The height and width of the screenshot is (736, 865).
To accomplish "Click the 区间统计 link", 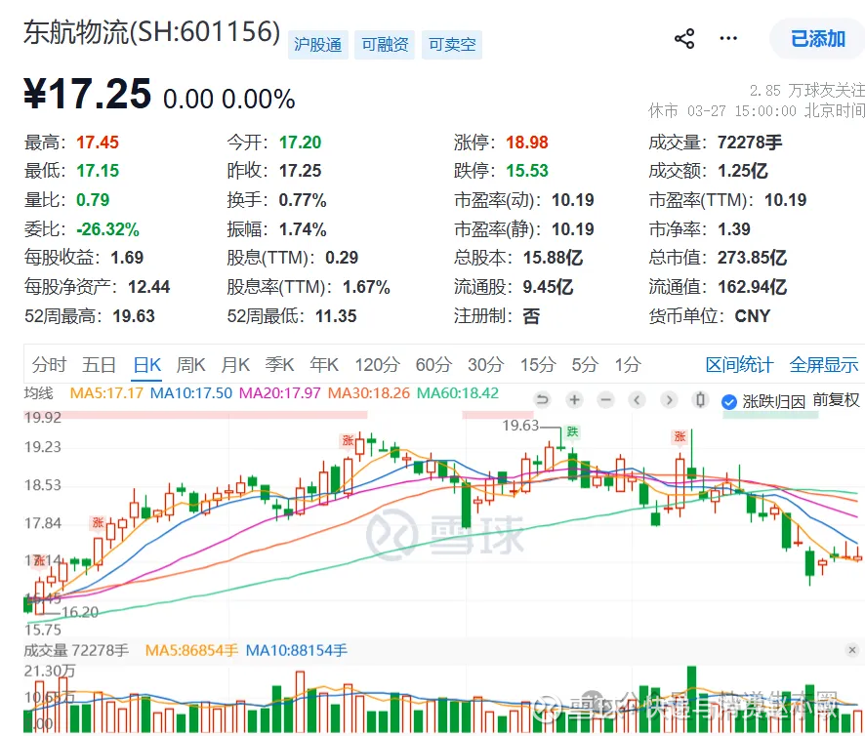I will 739,365.
